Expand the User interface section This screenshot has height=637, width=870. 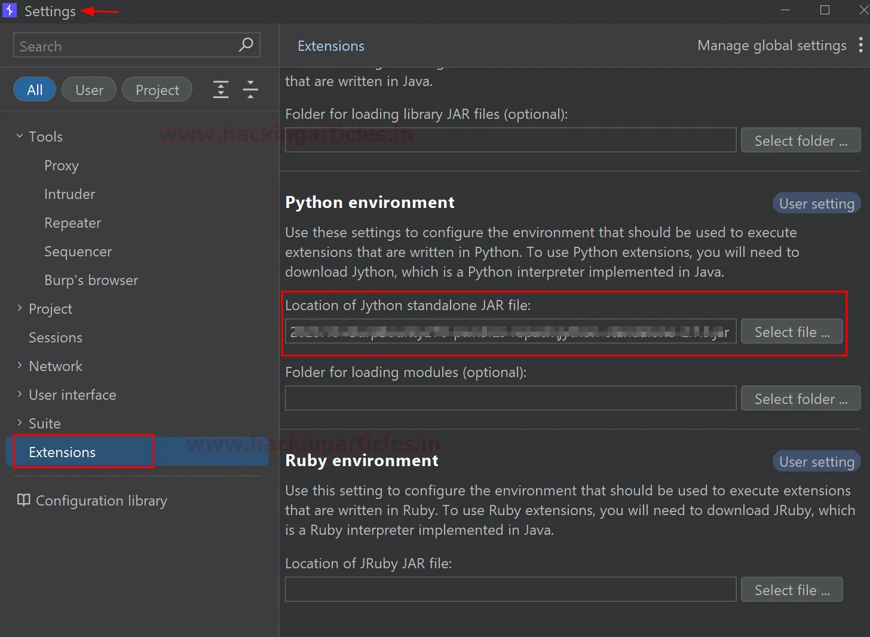(x=20, y=394)
